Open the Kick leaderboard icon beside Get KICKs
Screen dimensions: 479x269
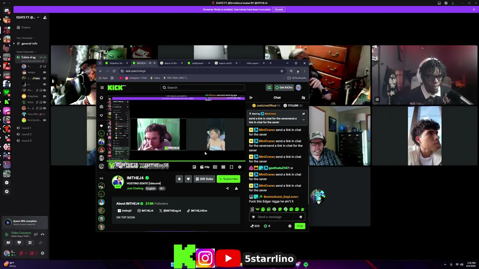[x=269, y=87]
